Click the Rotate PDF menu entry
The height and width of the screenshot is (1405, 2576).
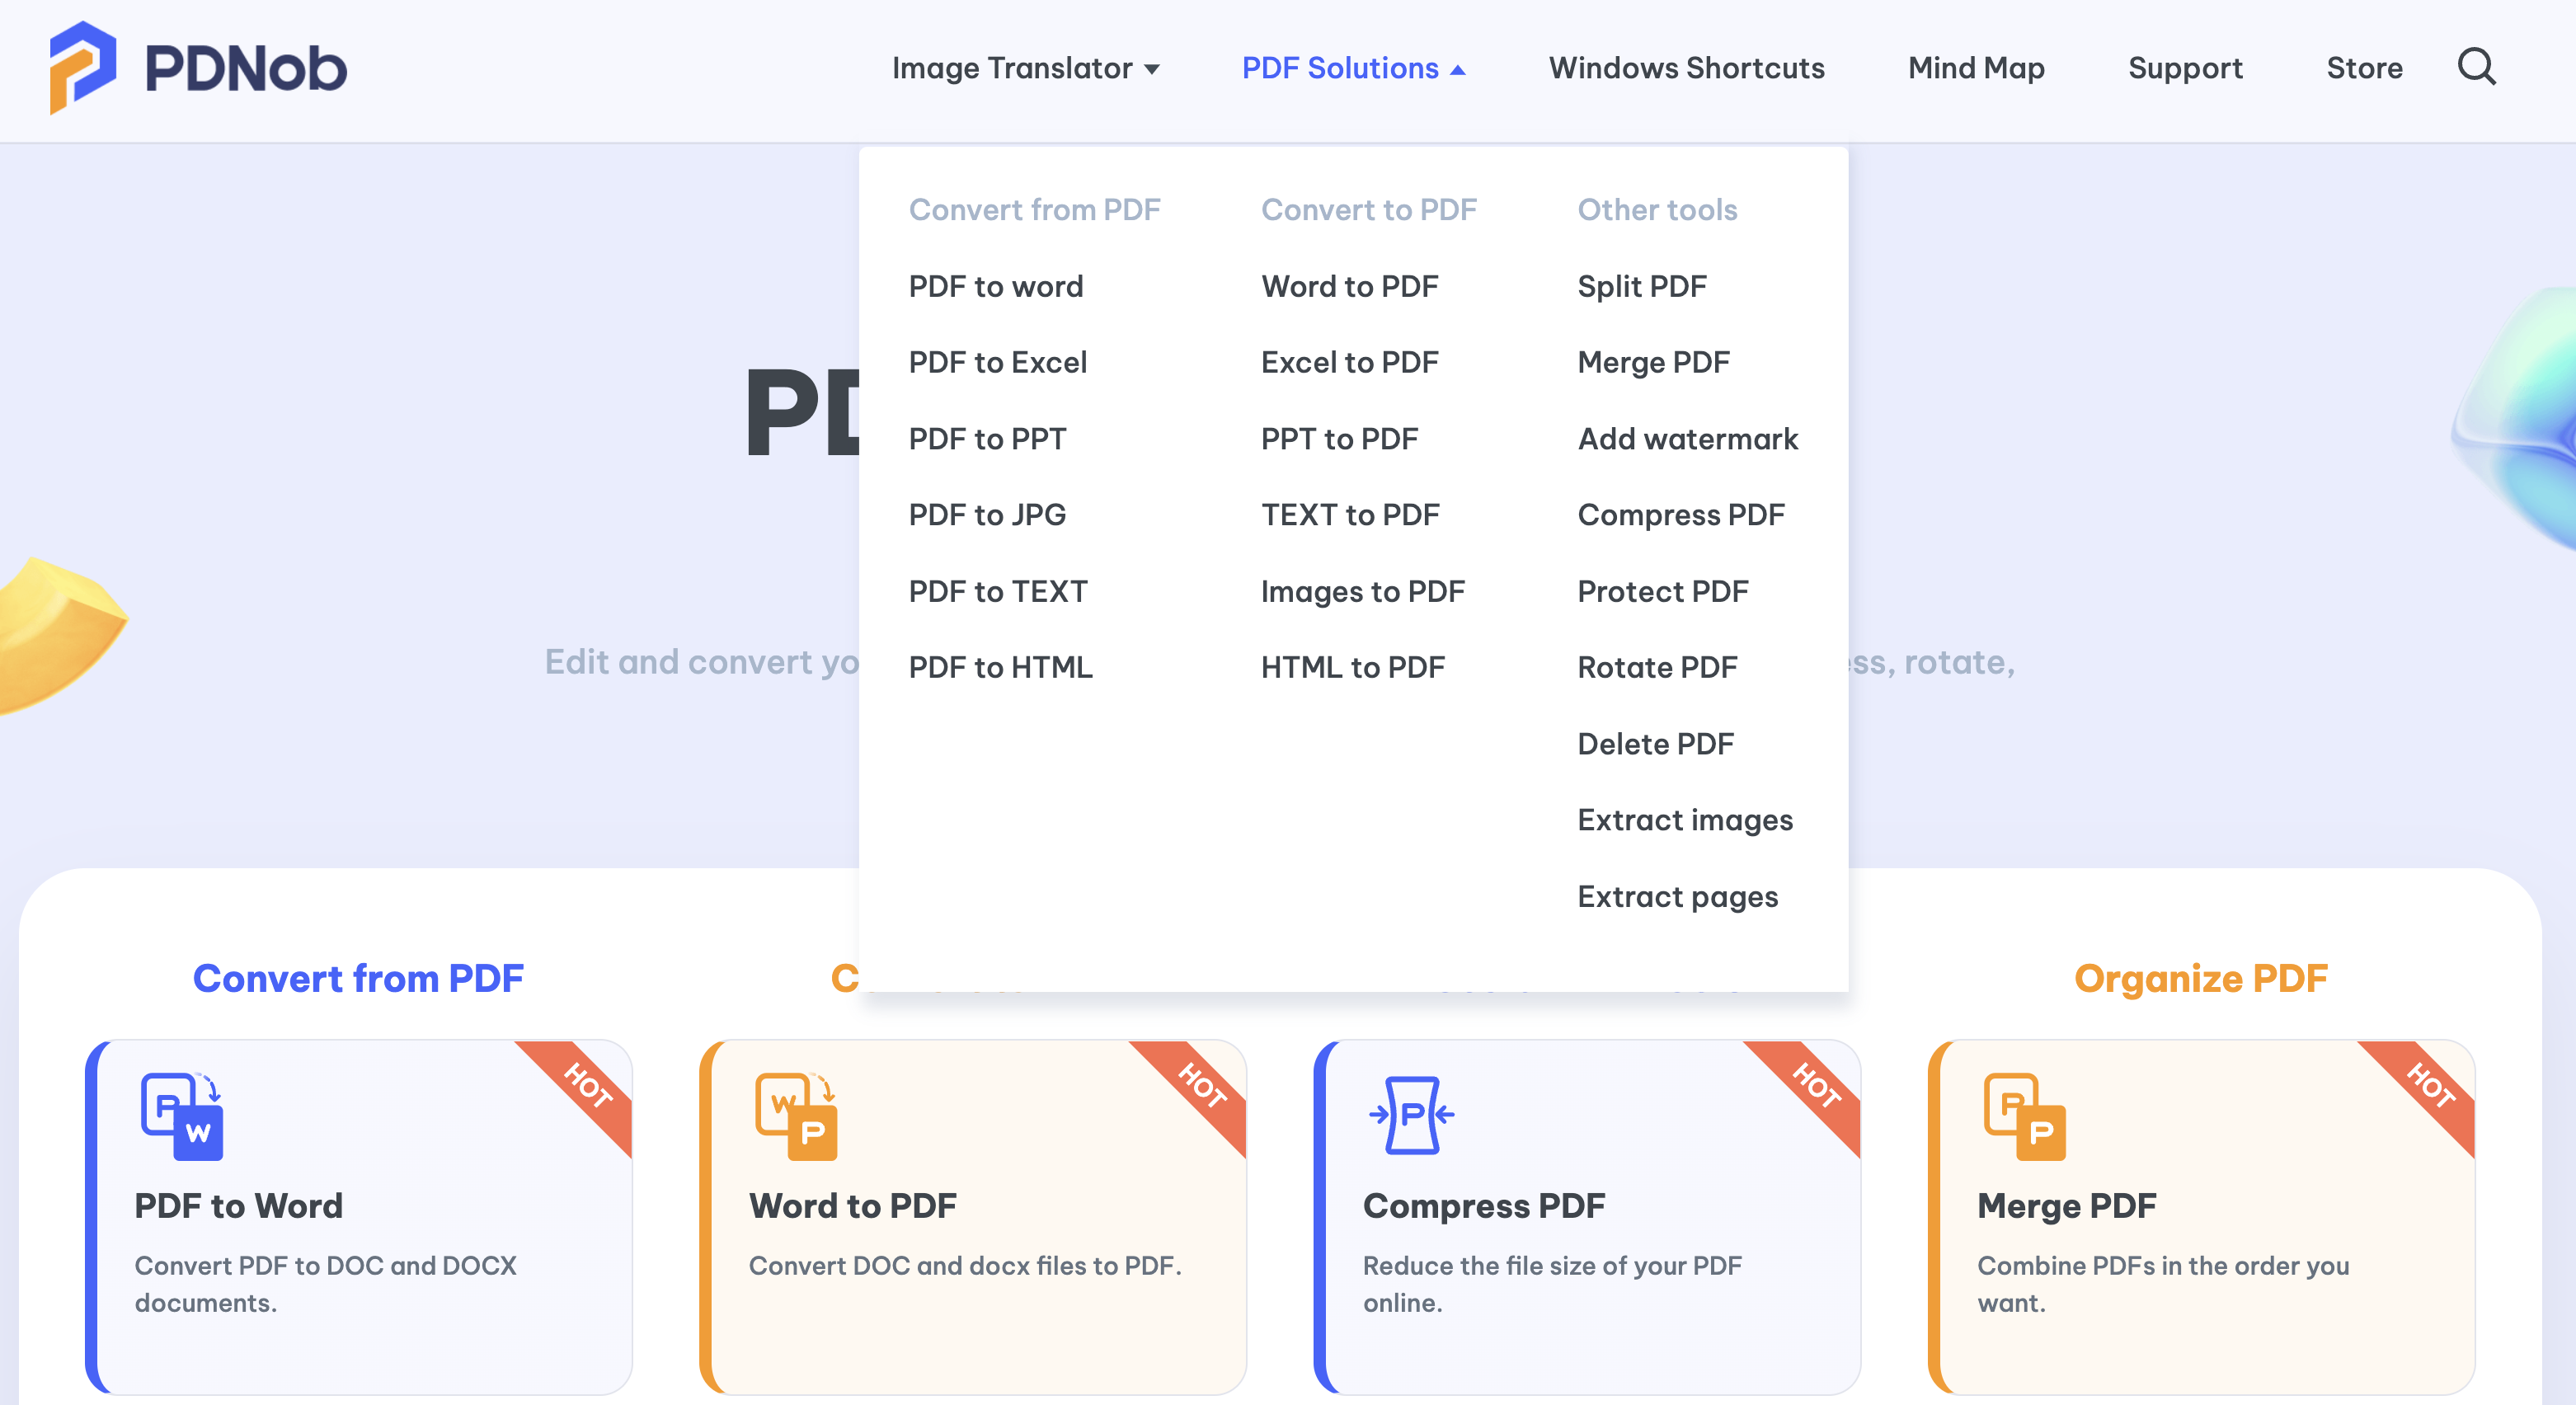[1657, 667]
